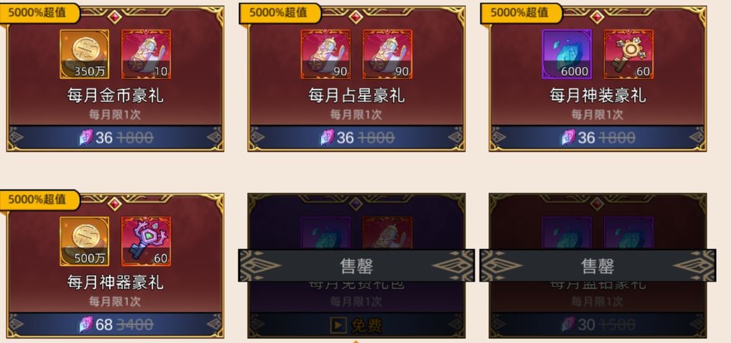Tap the blue crystal 6000 icon
This screenshot has height=343, width=731.
(x=567, y=55)
